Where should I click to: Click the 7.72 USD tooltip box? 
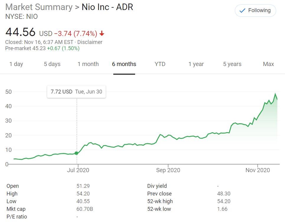(x=76, y=92)
